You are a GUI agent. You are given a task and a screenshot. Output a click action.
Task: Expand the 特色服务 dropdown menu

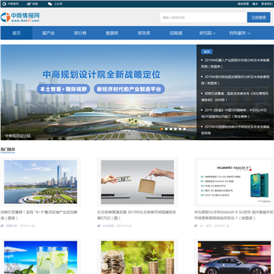(x=240, y=33)
